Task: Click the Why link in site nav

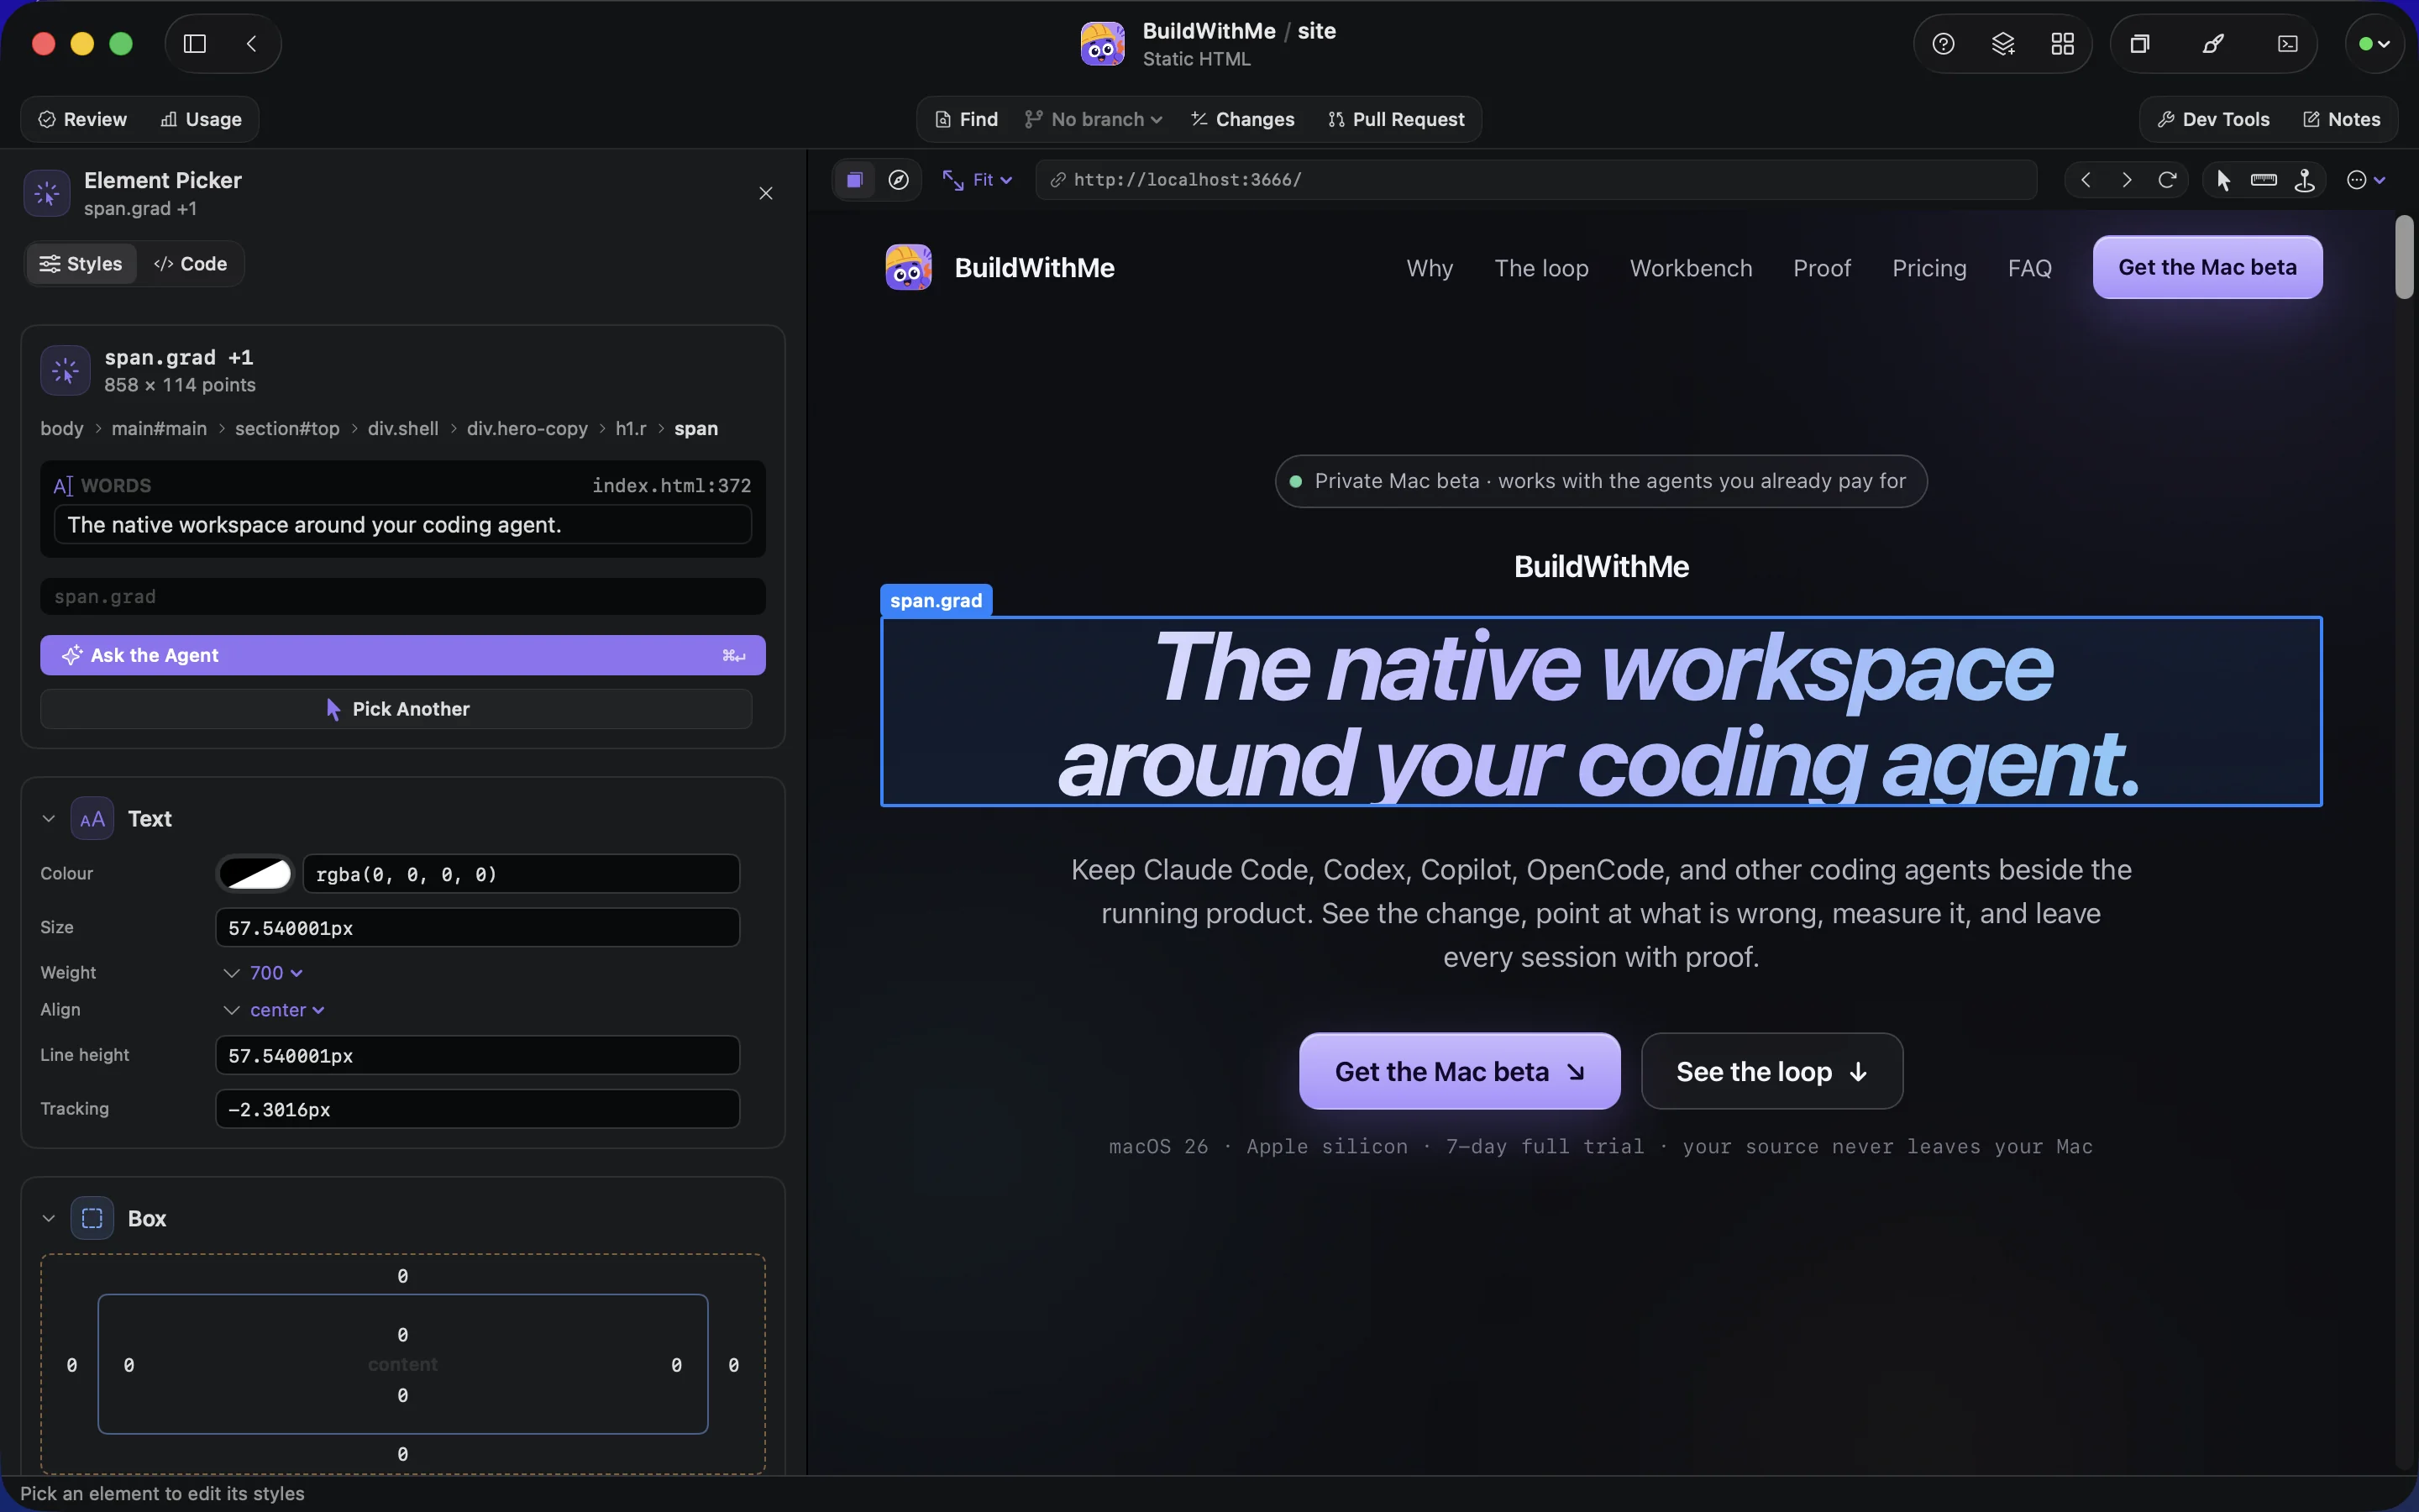Action: [1430, 268]
